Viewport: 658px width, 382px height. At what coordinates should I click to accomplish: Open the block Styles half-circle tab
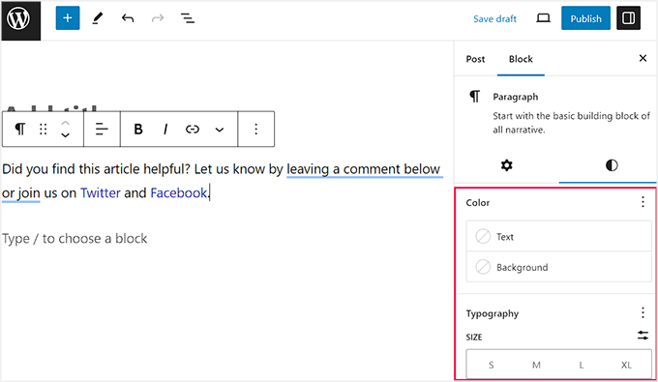612,165
